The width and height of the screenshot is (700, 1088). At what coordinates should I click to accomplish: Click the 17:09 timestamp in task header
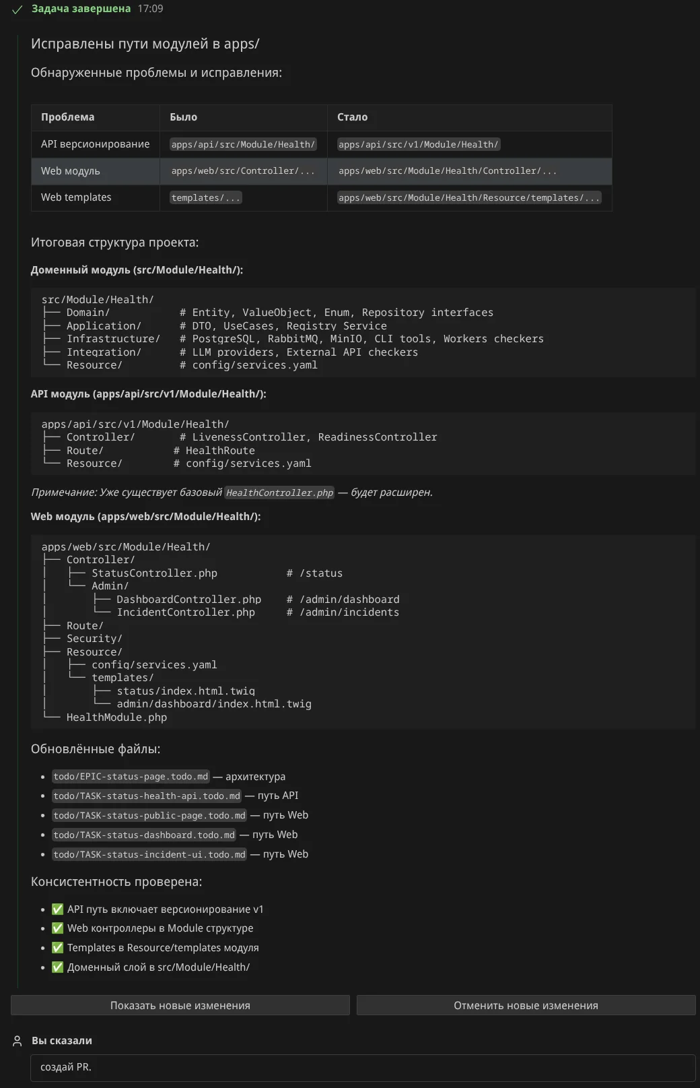[150, 9]
